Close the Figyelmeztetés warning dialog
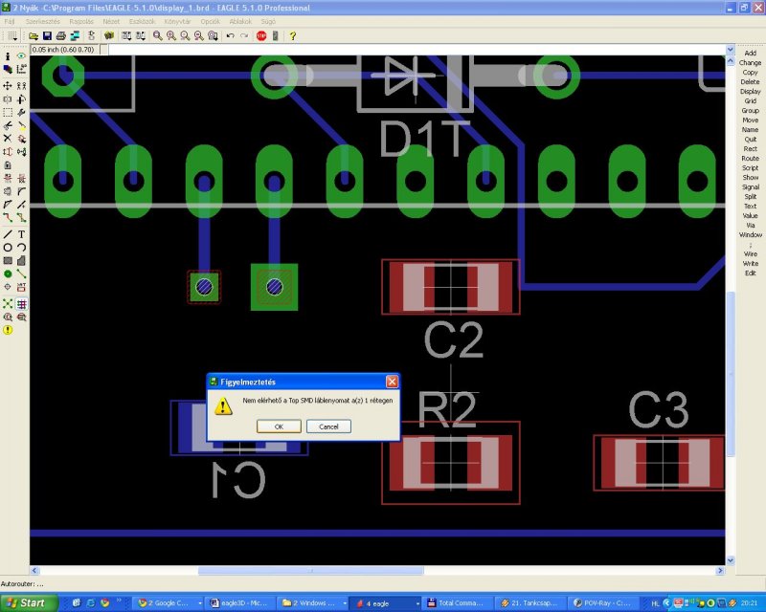This screenshot has width=766, height=612. (392, 382)
